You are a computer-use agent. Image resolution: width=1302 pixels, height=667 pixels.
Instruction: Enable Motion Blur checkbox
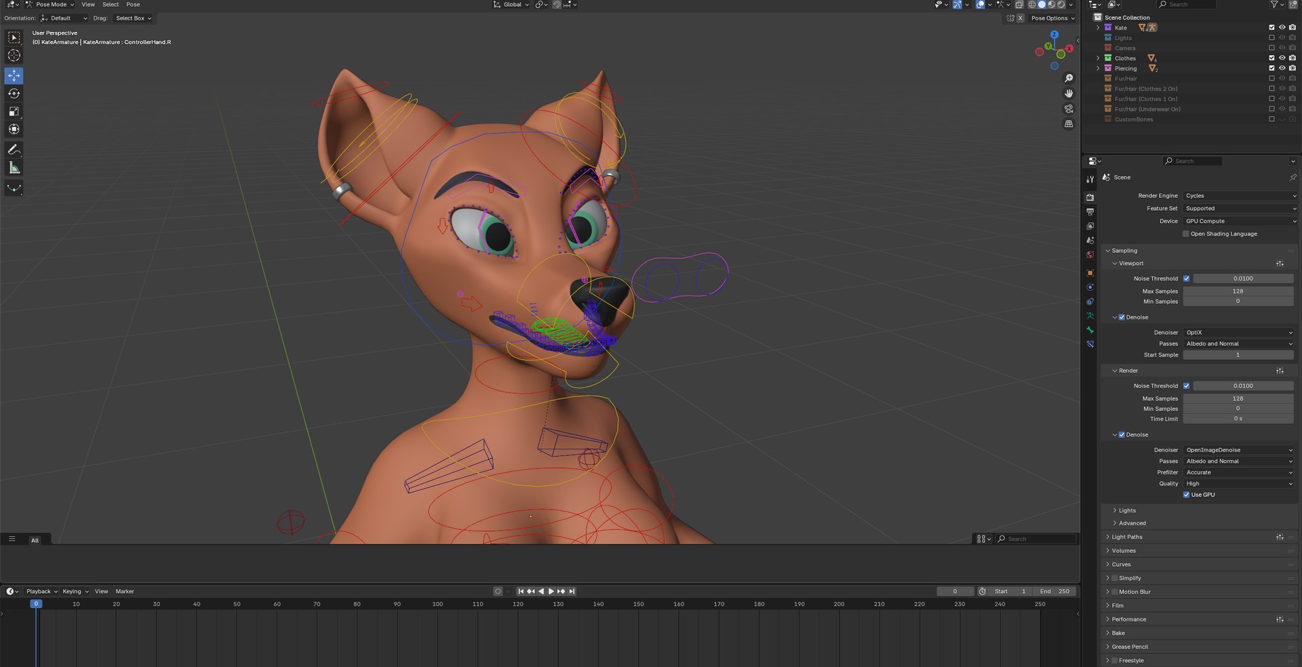[1114, 592]
